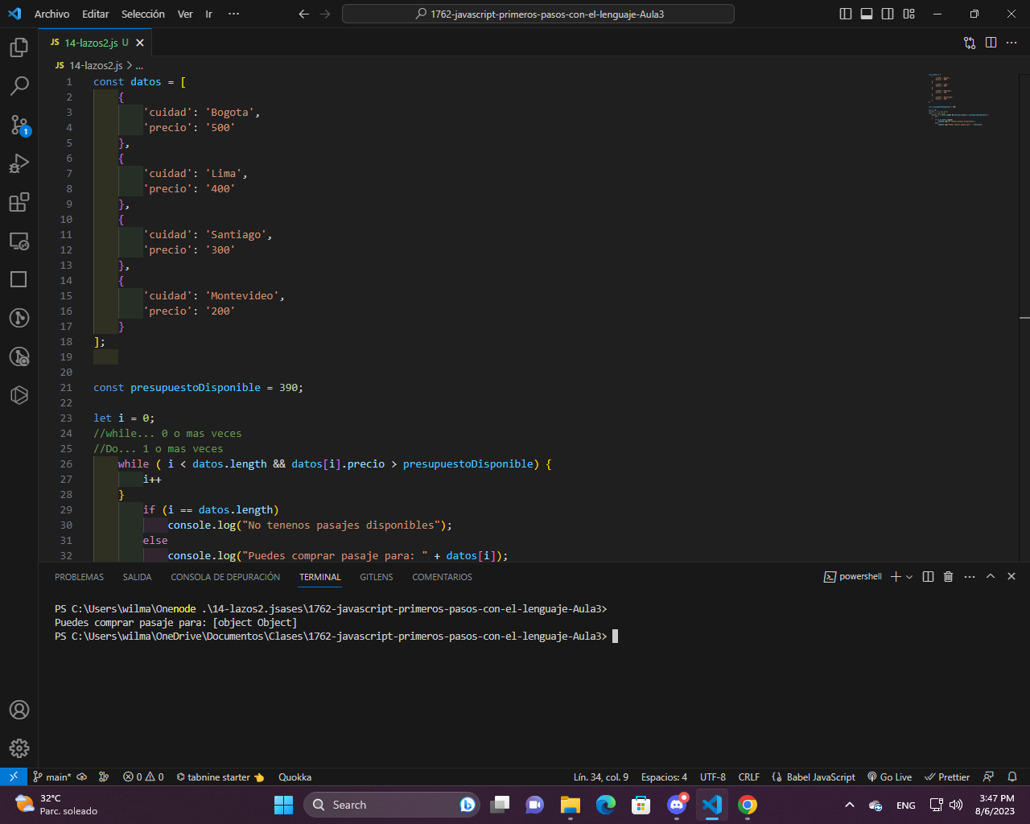Open the Ver menu
This screenshot has height=824, width=1030.
point(185,14)
